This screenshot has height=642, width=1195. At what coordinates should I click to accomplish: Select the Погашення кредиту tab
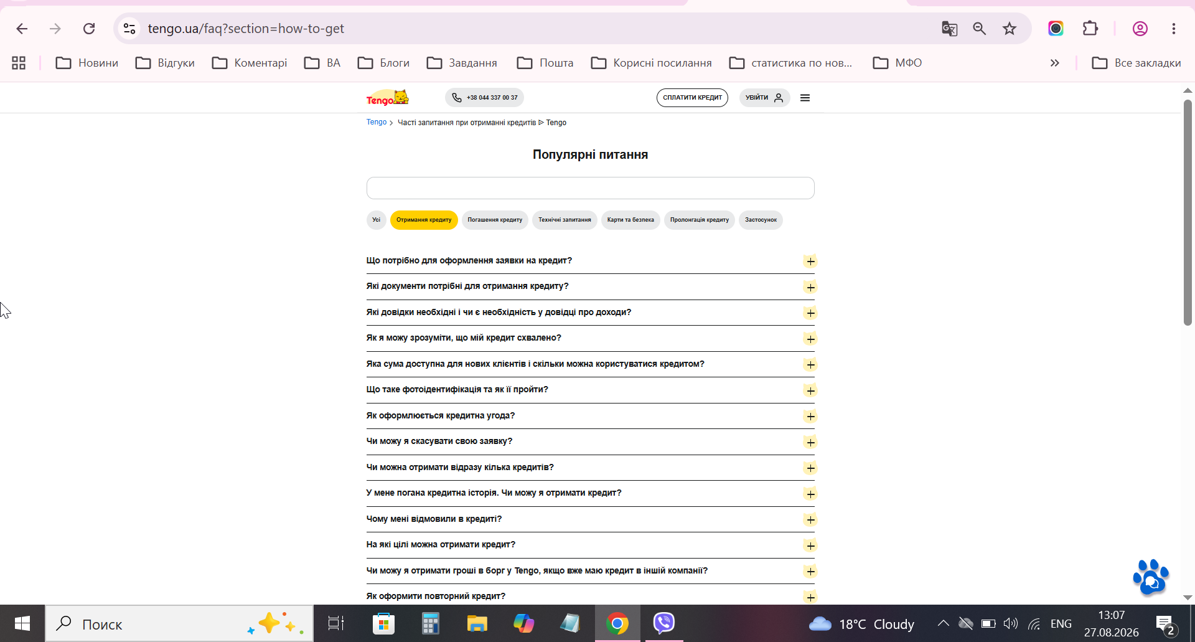pos(495,220)
